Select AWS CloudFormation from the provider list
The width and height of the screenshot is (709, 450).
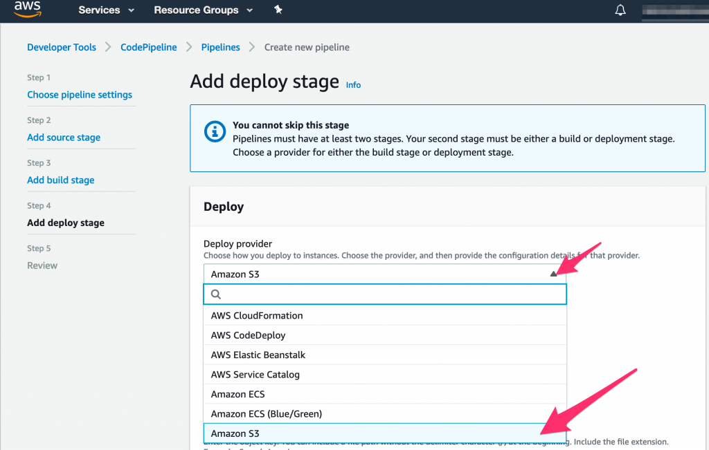pos(257,315)
